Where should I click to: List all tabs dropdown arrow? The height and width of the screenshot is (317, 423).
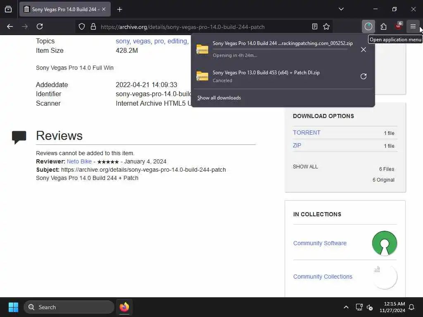341,9
